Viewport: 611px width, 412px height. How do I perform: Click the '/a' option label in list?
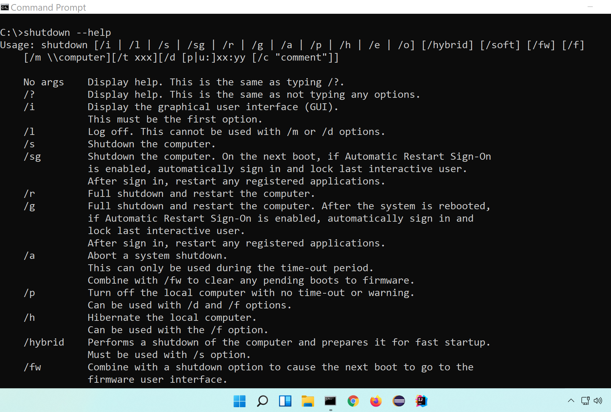[29, 255]
